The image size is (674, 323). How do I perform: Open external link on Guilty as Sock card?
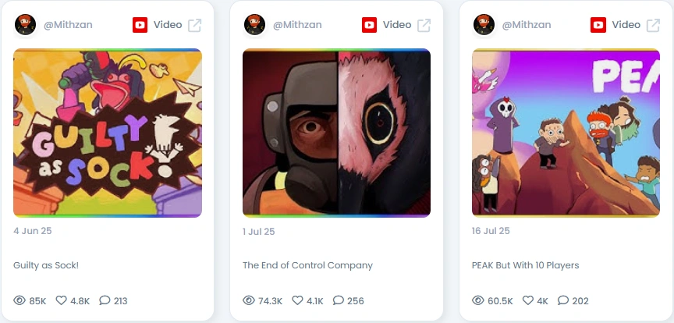(x=195, y=26)
